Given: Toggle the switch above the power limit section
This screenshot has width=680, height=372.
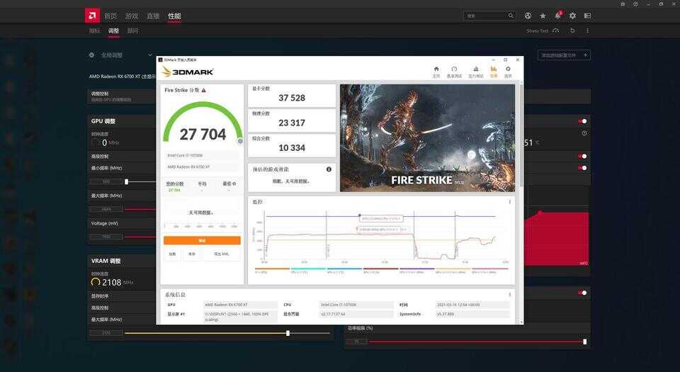Looking at the screenshot, I should [x=582, y=293].
